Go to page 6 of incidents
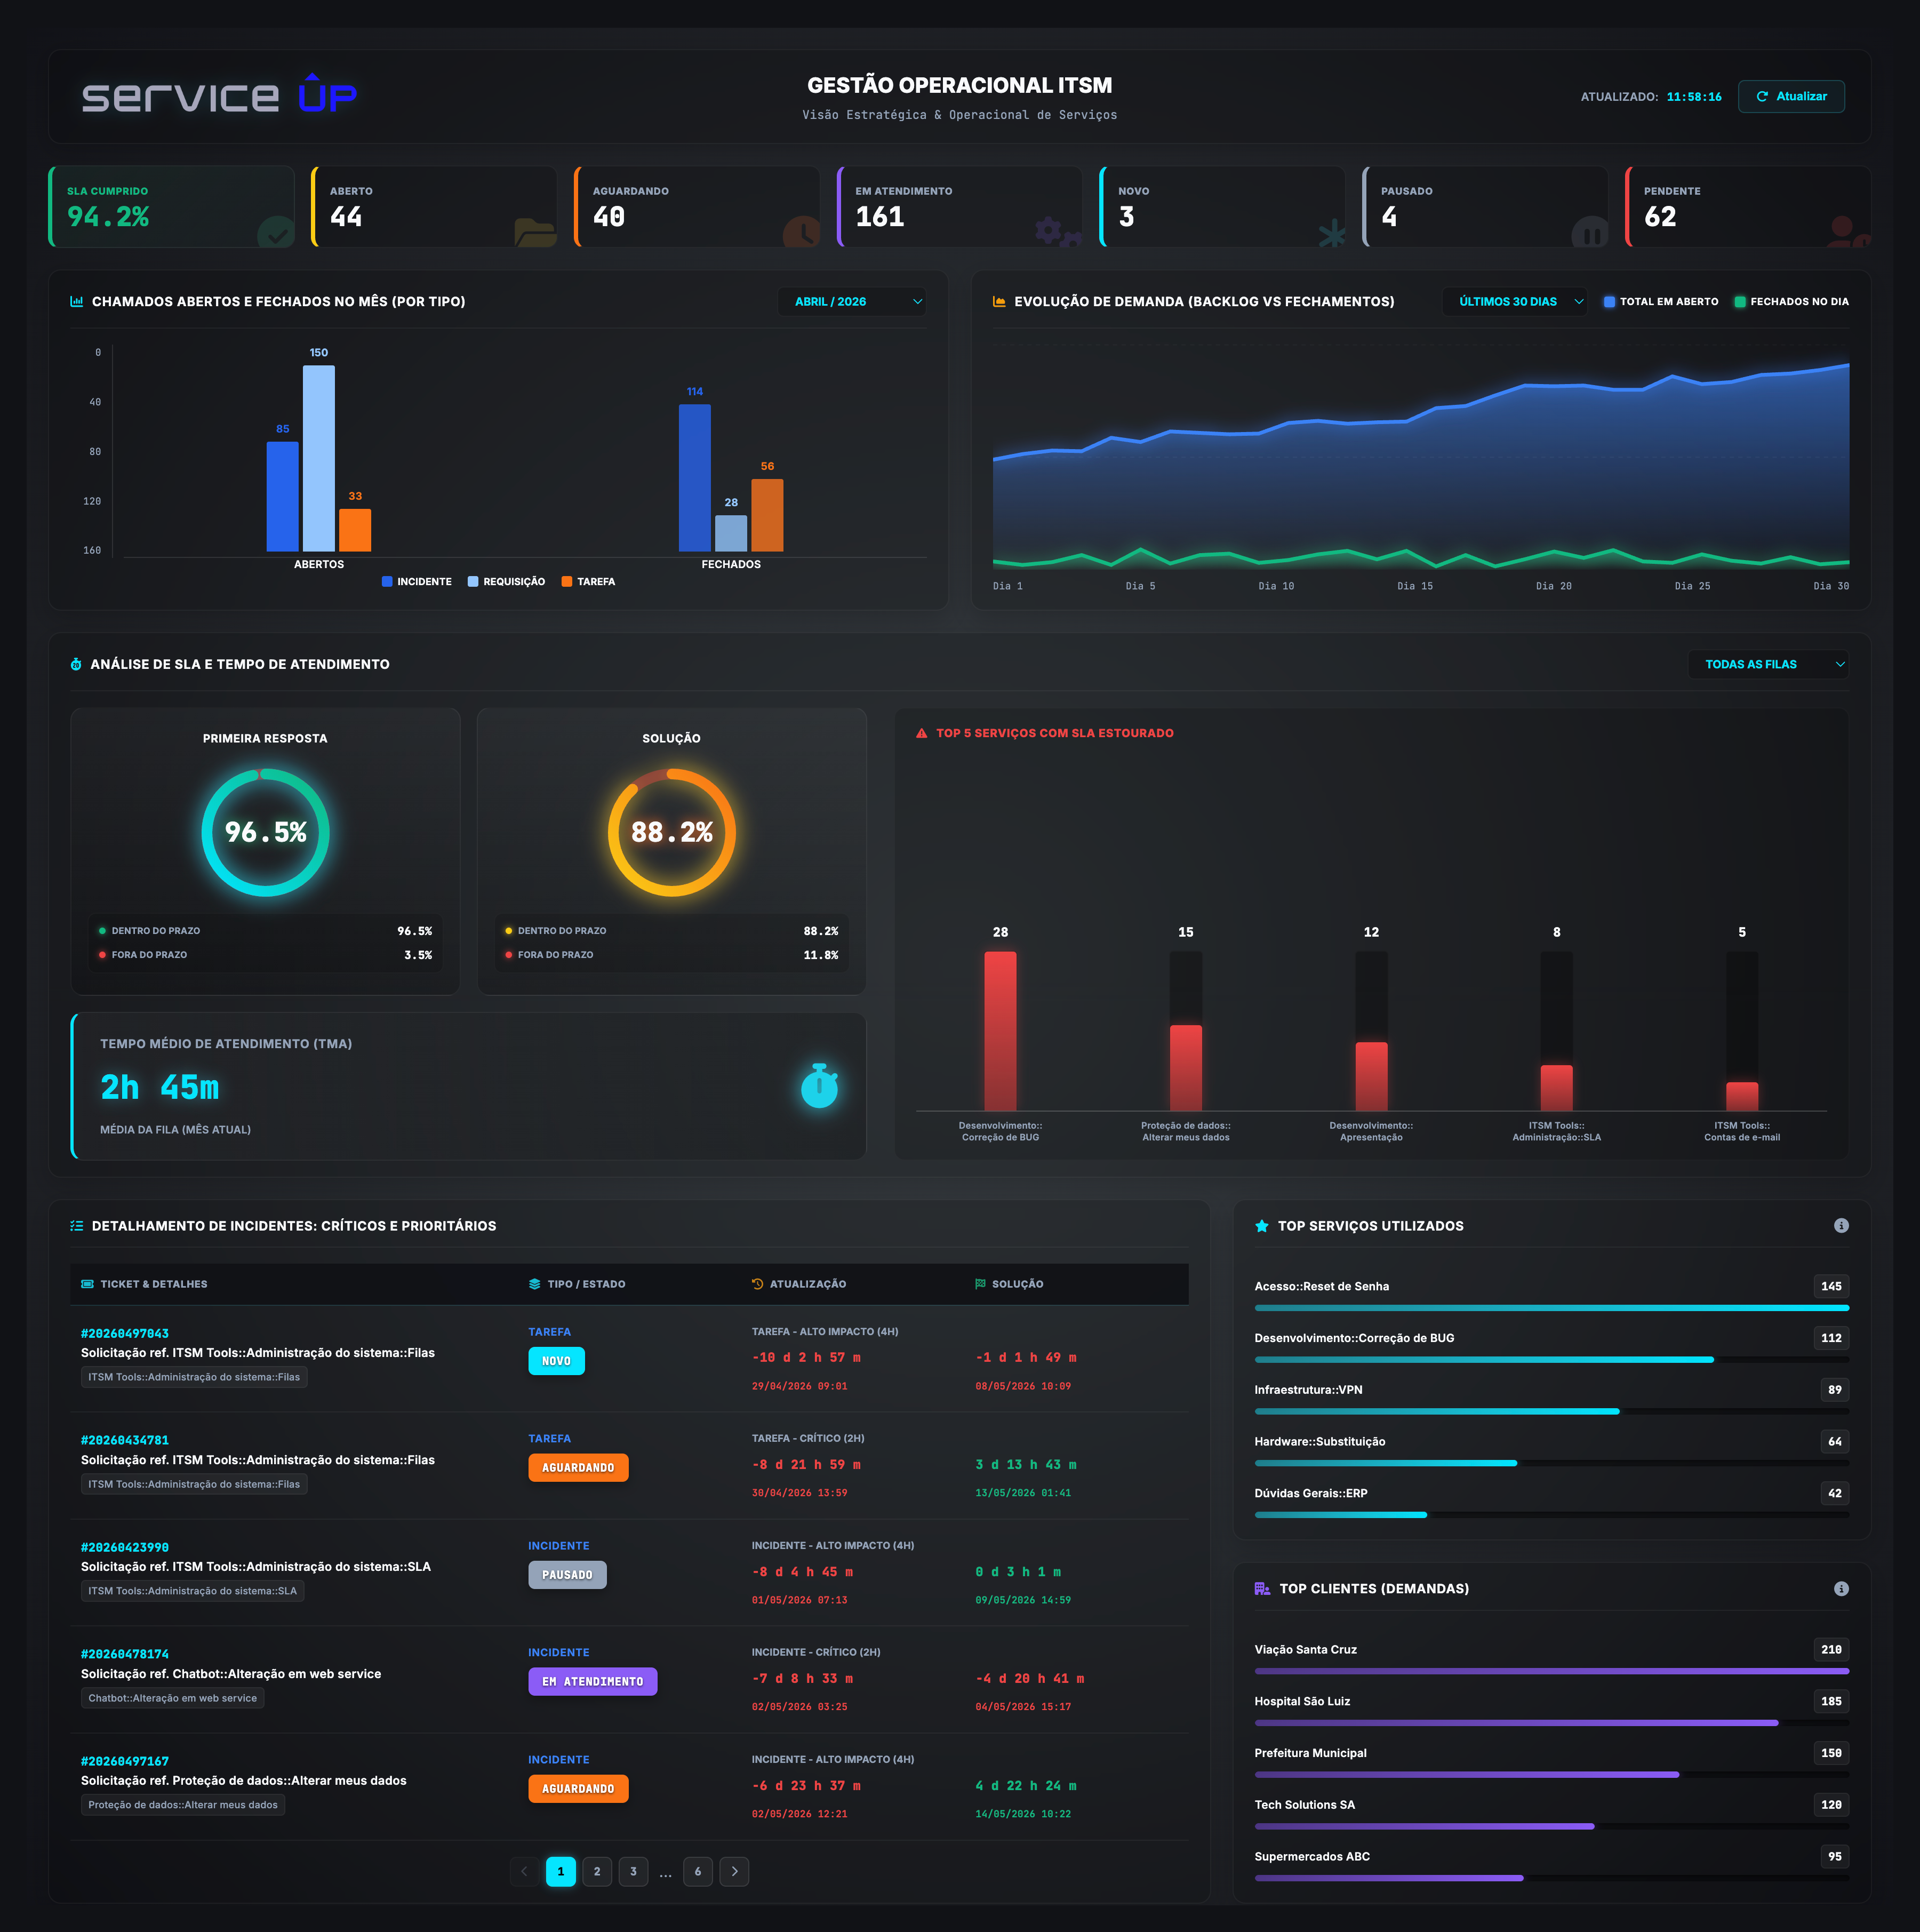This screenshot has height=1932, width=1920. click(698, 1872)
